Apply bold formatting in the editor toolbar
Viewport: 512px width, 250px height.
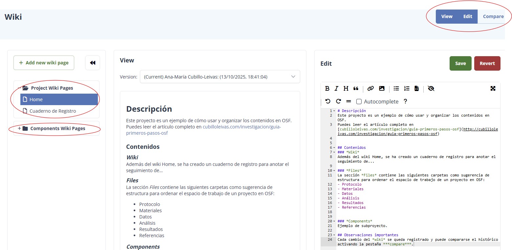pyautogui.click(x=327, y=88)
